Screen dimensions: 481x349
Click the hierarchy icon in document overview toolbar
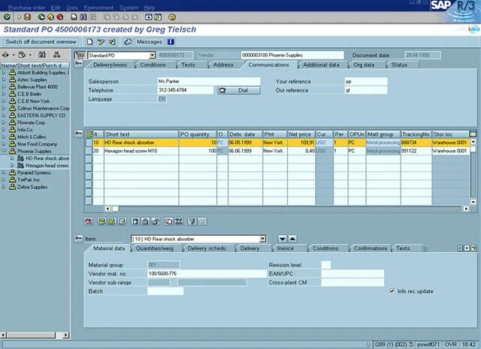pos(56,55)
